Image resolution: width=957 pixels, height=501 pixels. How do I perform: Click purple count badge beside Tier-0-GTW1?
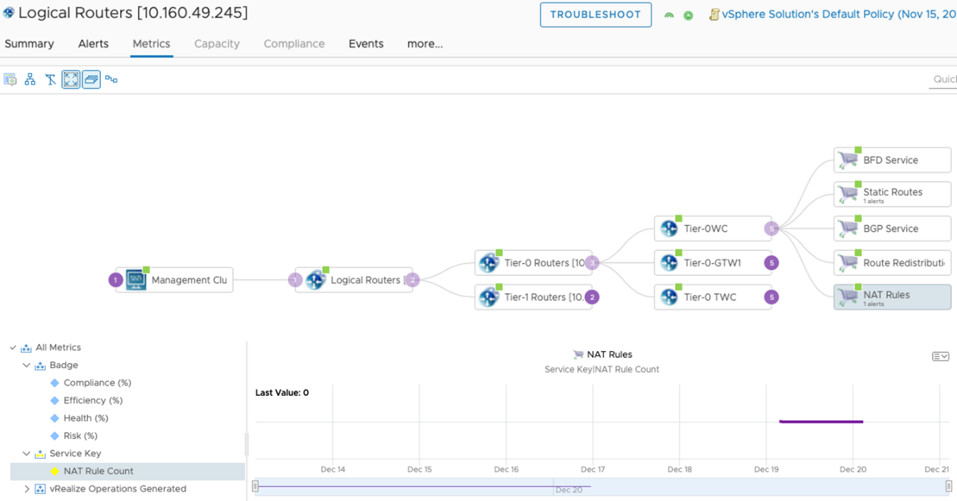pos(771,263)
